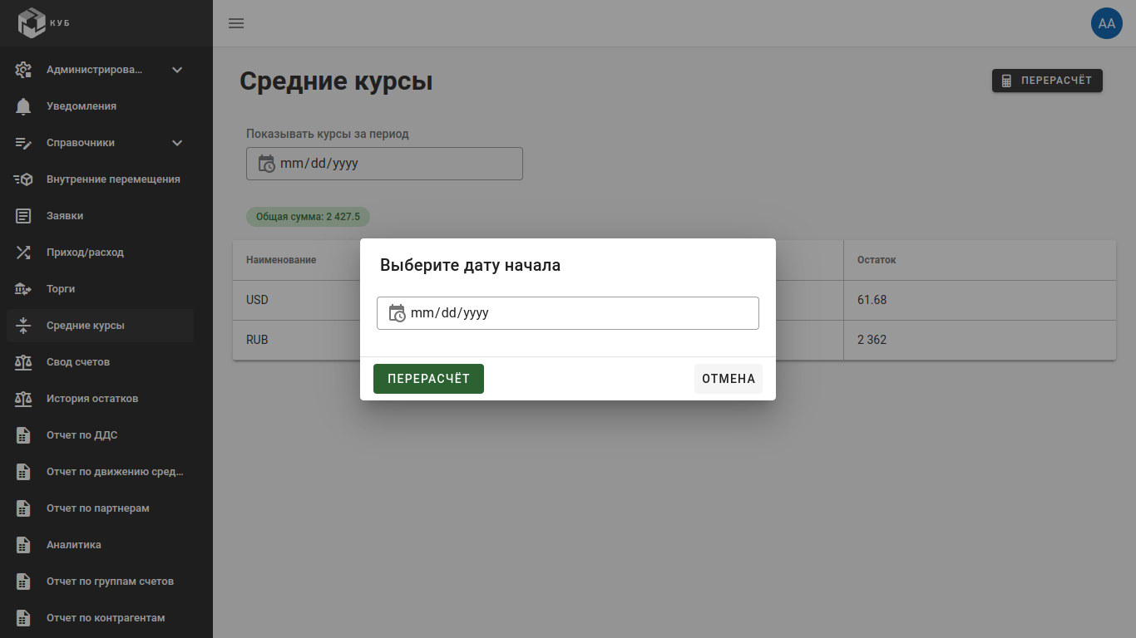Click the Показывать курсы за период label

[x=328, y=134]
